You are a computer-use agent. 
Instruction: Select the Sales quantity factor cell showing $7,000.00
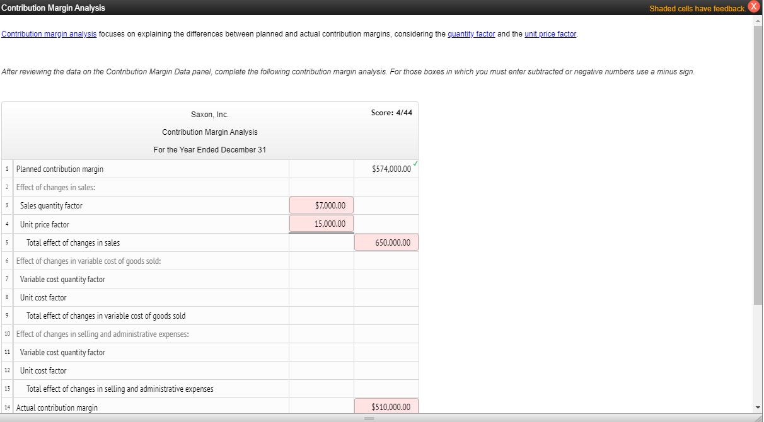(321, 205)
